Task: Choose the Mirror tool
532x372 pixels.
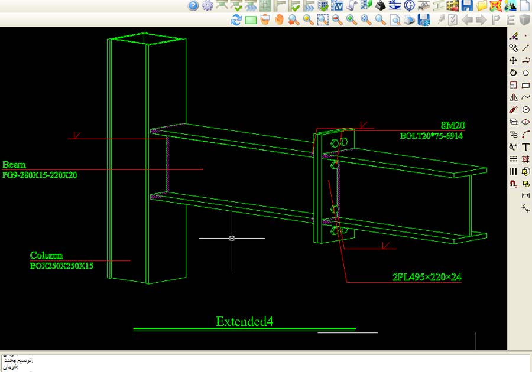Action: point(513,97)
